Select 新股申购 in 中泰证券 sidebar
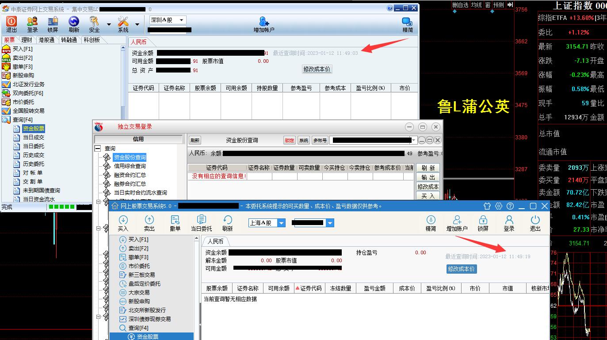This screenshot has width=607, height=340. tap(23, 76)
